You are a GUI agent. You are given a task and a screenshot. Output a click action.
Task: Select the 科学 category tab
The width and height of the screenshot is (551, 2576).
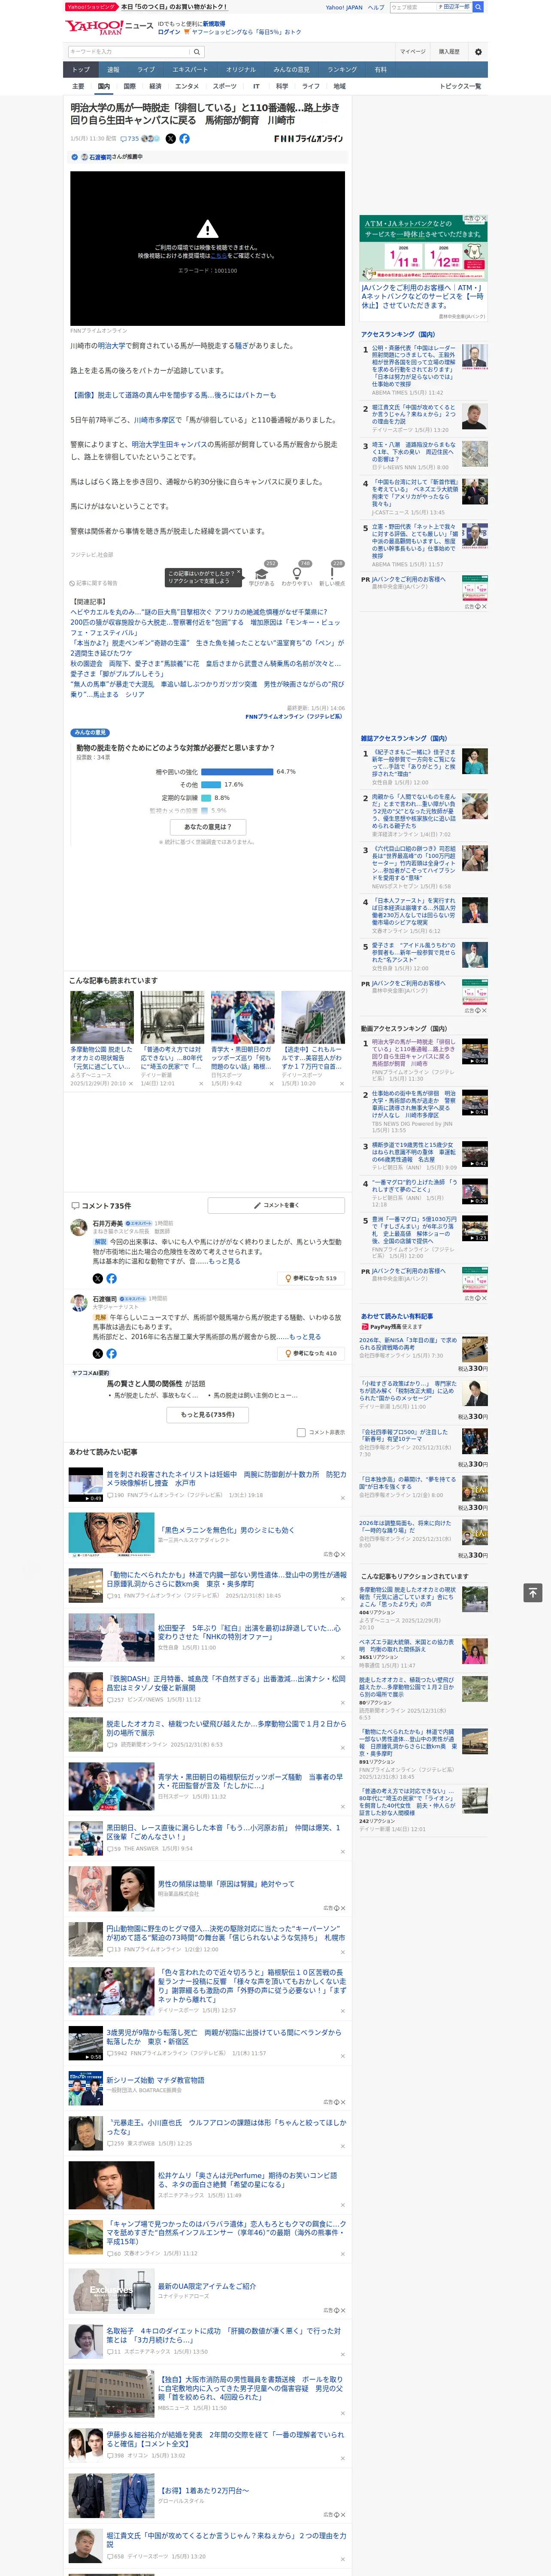pyautogui.click(x=282, y=86)
